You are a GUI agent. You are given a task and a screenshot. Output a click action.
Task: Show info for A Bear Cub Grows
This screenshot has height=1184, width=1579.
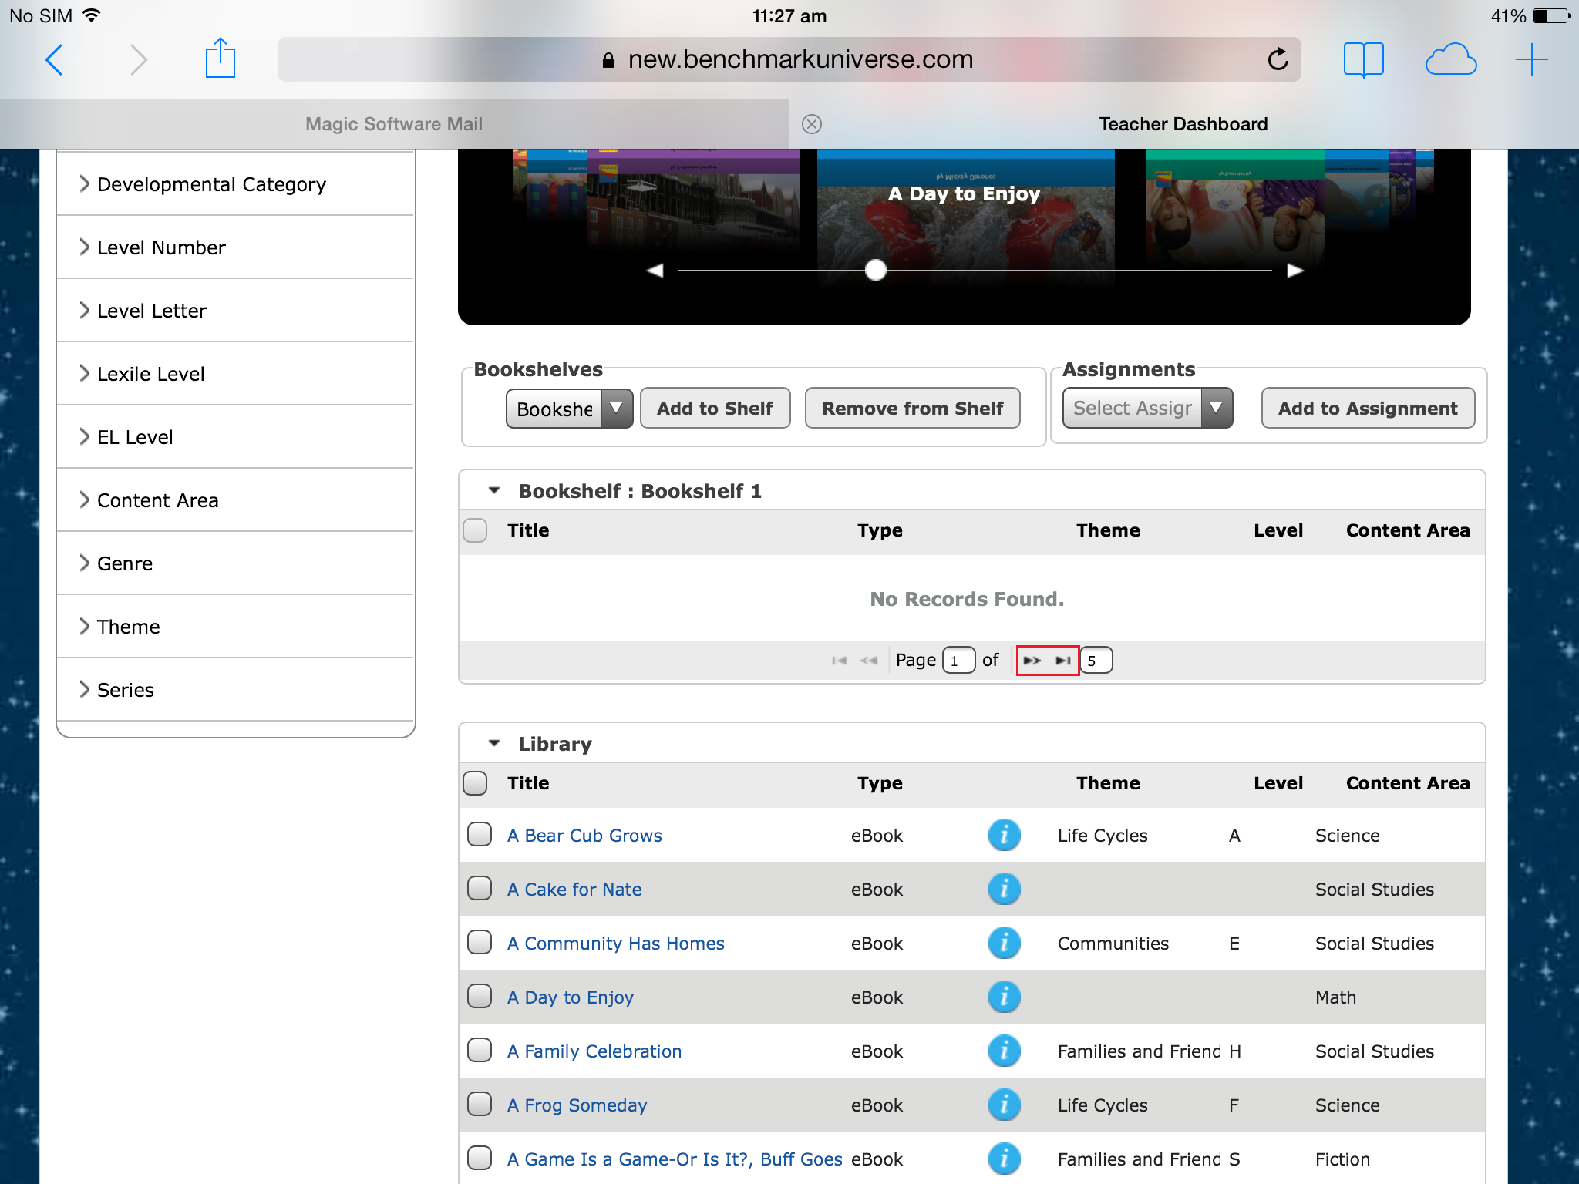[1004, 835]
